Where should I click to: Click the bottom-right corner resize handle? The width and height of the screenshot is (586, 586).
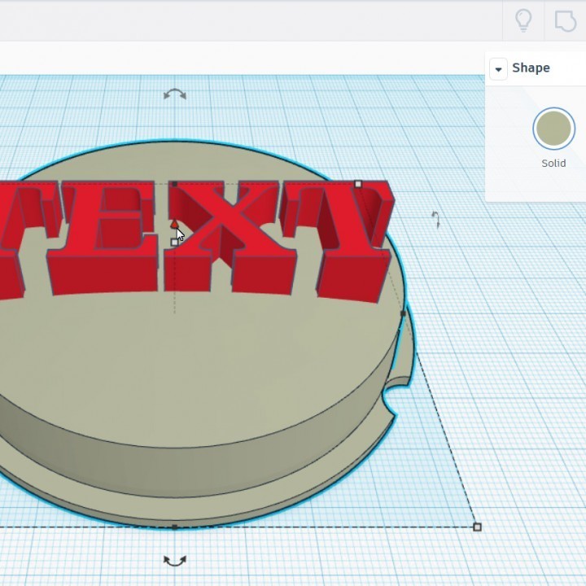tap(477, 527)
